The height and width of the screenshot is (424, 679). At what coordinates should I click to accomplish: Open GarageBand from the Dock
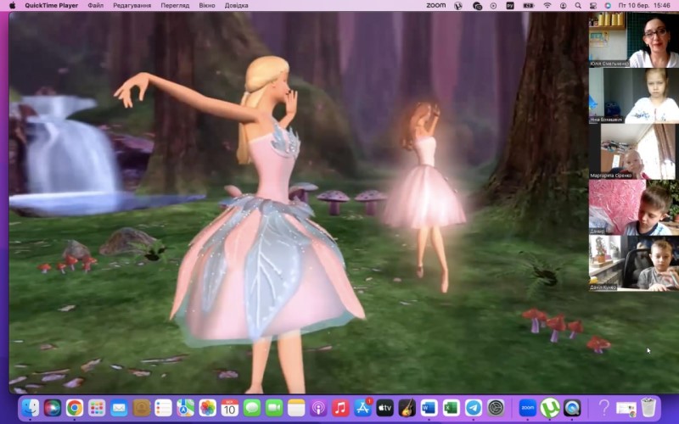407,408
